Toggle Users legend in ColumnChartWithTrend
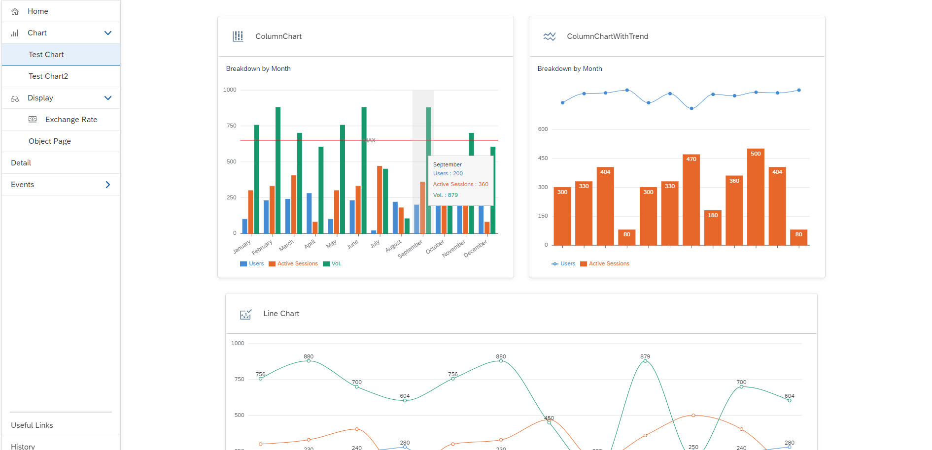Screen dimensions: 932x450 click(563, 264)
